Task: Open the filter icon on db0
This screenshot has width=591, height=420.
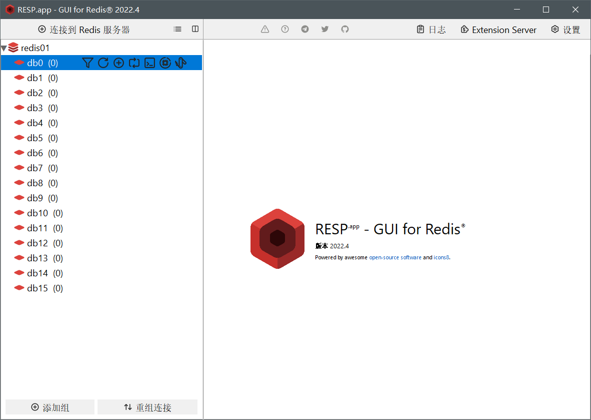Action: pos(87,63)
